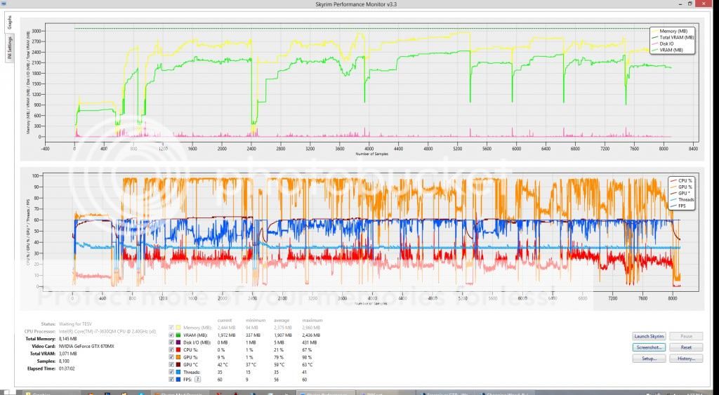Viewport: 719px width, 395px height.
Task: Open the History... button
Action: click(685, 359)
